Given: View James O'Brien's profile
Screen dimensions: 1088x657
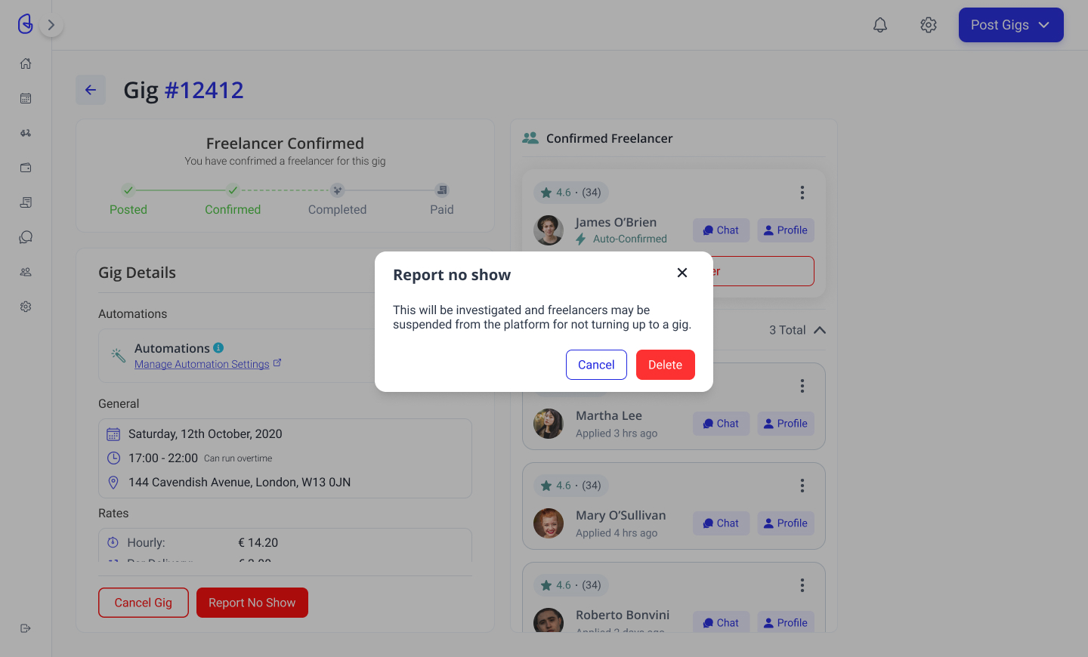Looking at the screenshot, I should 786,230.
